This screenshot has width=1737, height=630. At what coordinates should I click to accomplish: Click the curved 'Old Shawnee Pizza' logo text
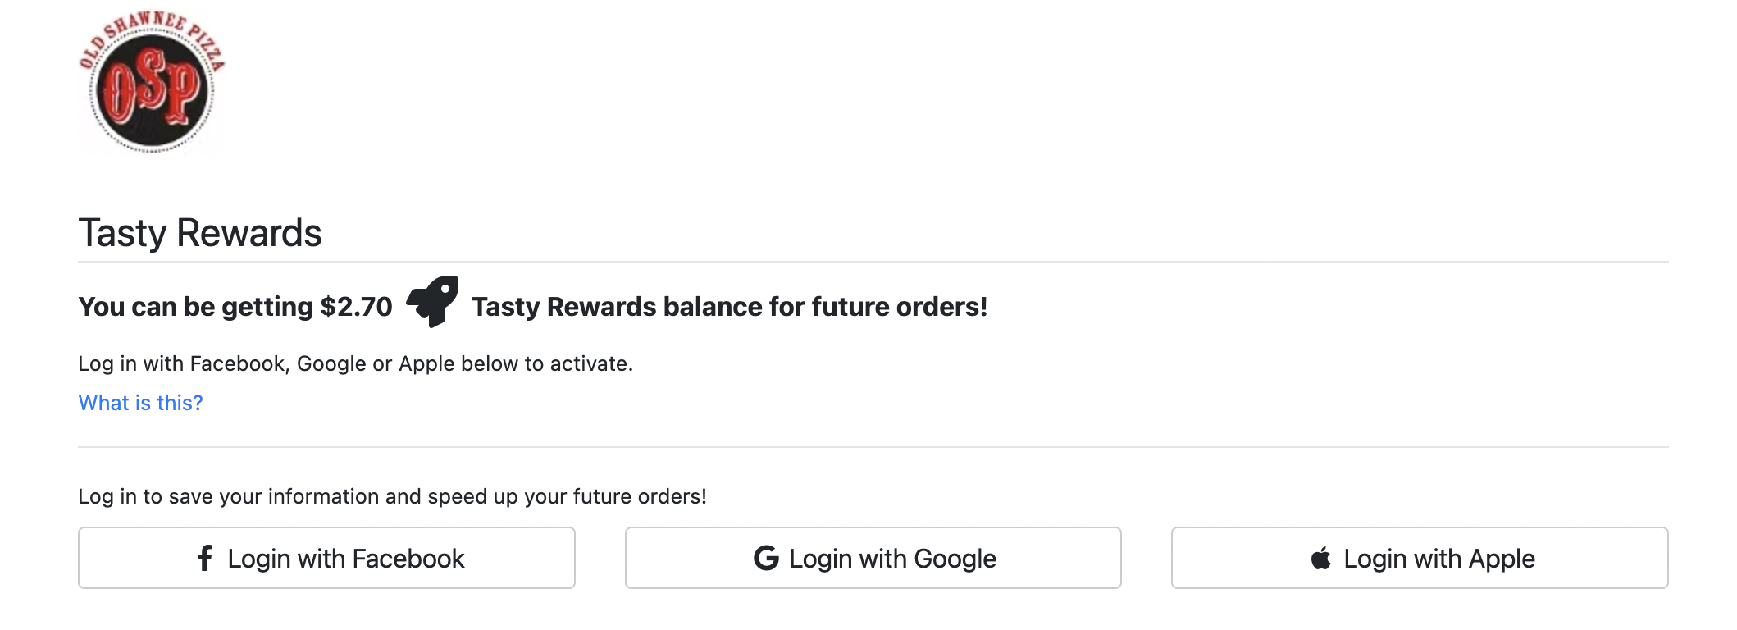tap(152, 37)
